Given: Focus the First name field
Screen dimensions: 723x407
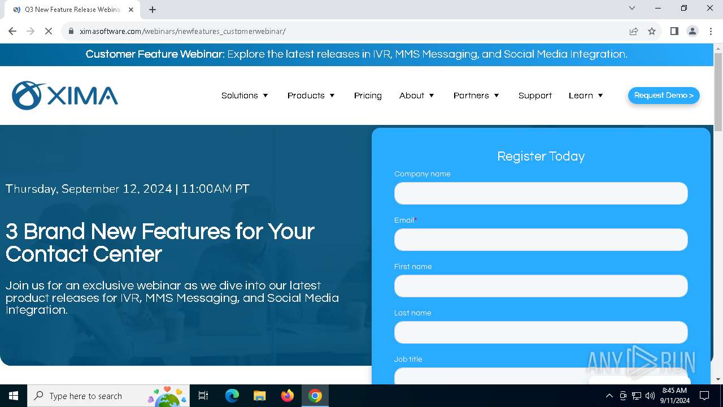Looking at the screenshot, I should click(x=541, y=286).
